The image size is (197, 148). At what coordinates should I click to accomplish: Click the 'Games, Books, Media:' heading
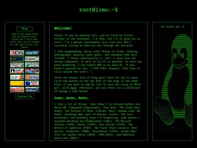[72, 98]
